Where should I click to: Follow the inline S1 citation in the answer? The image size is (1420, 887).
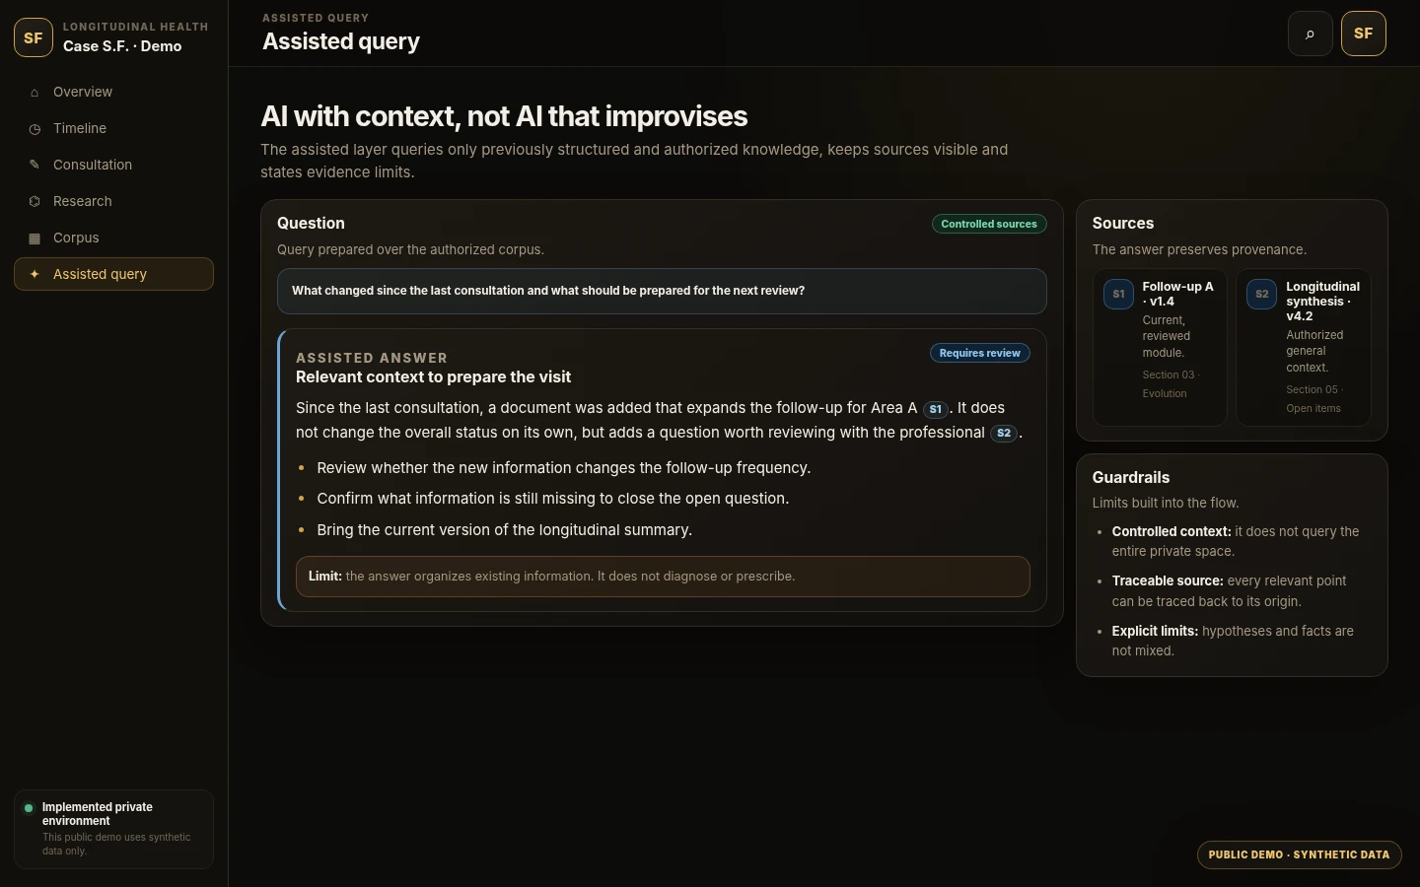(935, 409)
